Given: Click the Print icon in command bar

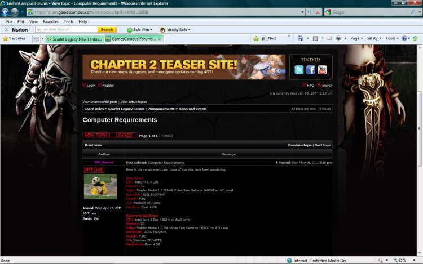Looking at the screenshot, I should (338, 38).
